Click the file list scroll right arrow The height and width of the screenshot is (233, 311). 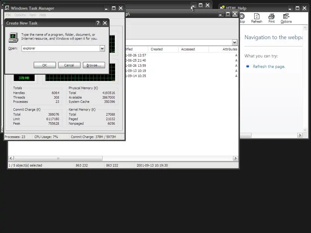tap(235, 158)
